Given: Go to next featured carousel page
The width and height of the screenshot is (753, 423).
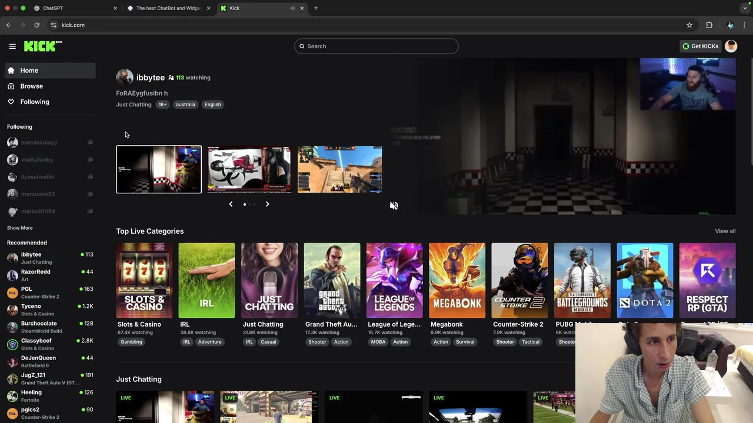Looking at the screenshot, I should coord(267,204).
